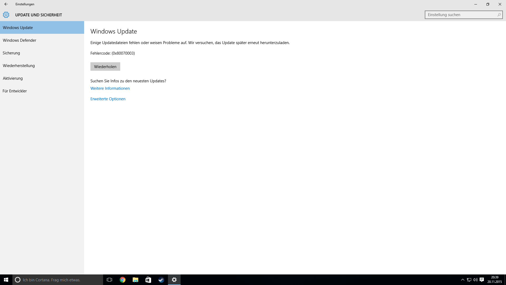Click the Einstellungen window title text
This screenshot has height=285, width=506.
click(25, 4)
